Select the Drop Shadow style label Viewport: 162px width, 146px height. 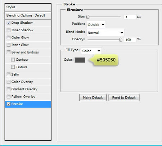(22, 23)
